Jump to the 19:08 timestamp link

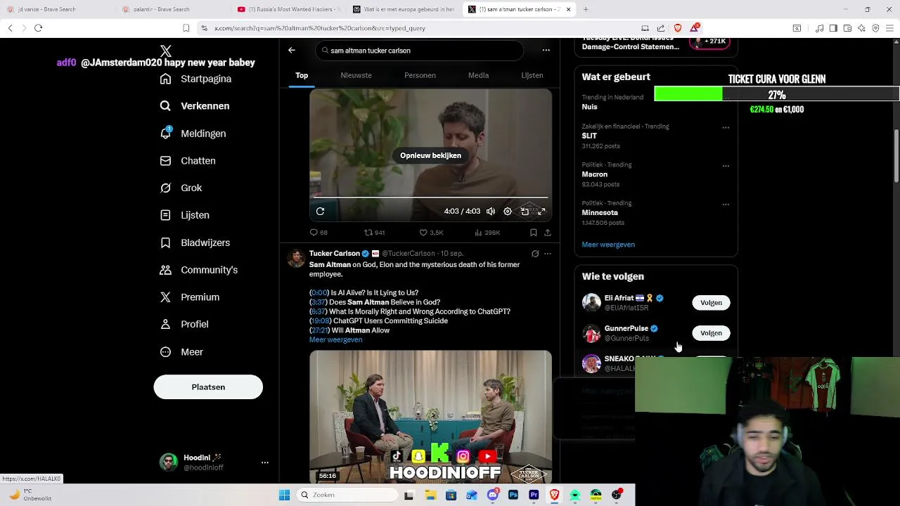click(320, 321)
